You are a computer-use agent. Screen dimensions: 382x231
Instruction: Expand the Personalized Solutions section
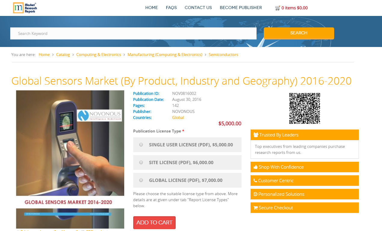[305, 194]
